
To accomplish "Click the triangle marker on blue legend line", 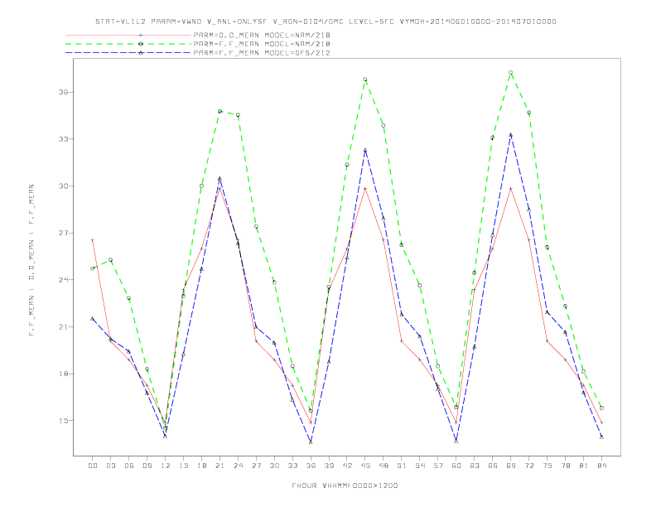I will click(x=141, y=53).
